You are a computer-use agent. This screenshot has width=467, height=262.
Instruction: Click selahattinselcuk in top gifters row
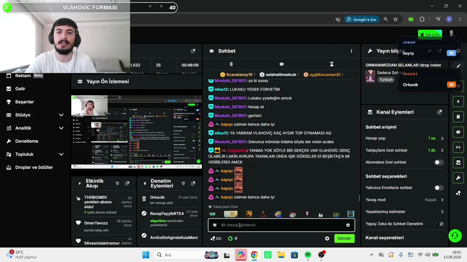[281, 75]
